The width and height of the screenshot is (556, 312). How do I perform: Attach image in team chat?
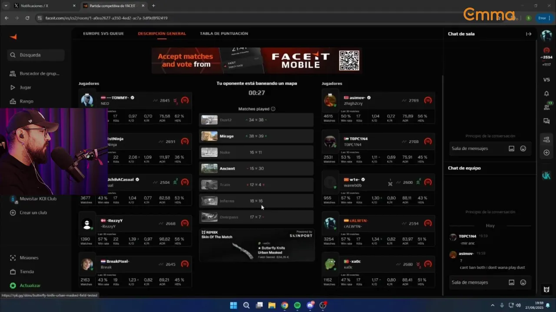[x=511, y=282]
